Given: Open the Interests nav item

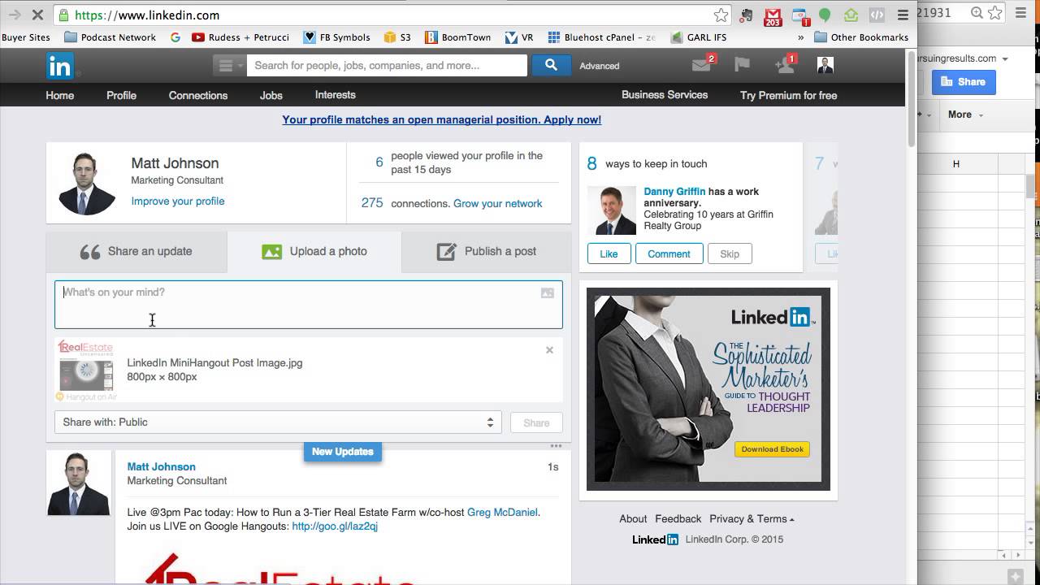Looking at the screenshot, I should tap(336, 95).
